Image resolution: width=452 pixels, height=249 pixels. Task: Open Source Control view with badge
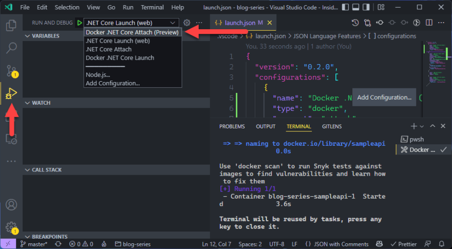click(12, 71)
